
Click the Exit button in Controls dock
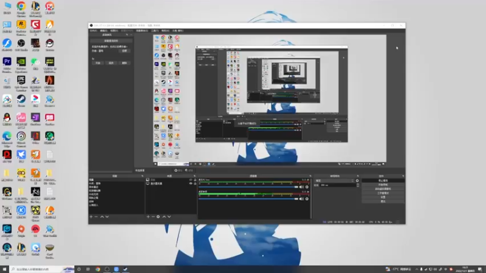[x=383, y=201]
